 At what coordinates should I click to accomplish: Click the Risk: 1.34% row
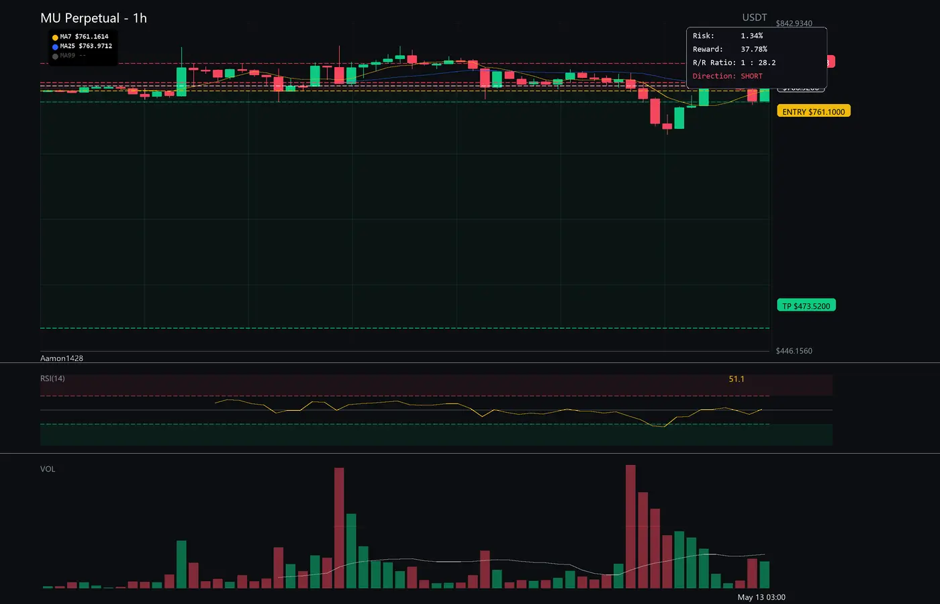[x=728, y=36]
